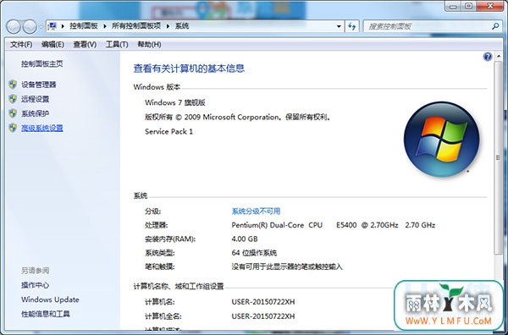Open 高级系统设置 link
The width and height of the screenshot is (508, 335).
click(42, 129)
